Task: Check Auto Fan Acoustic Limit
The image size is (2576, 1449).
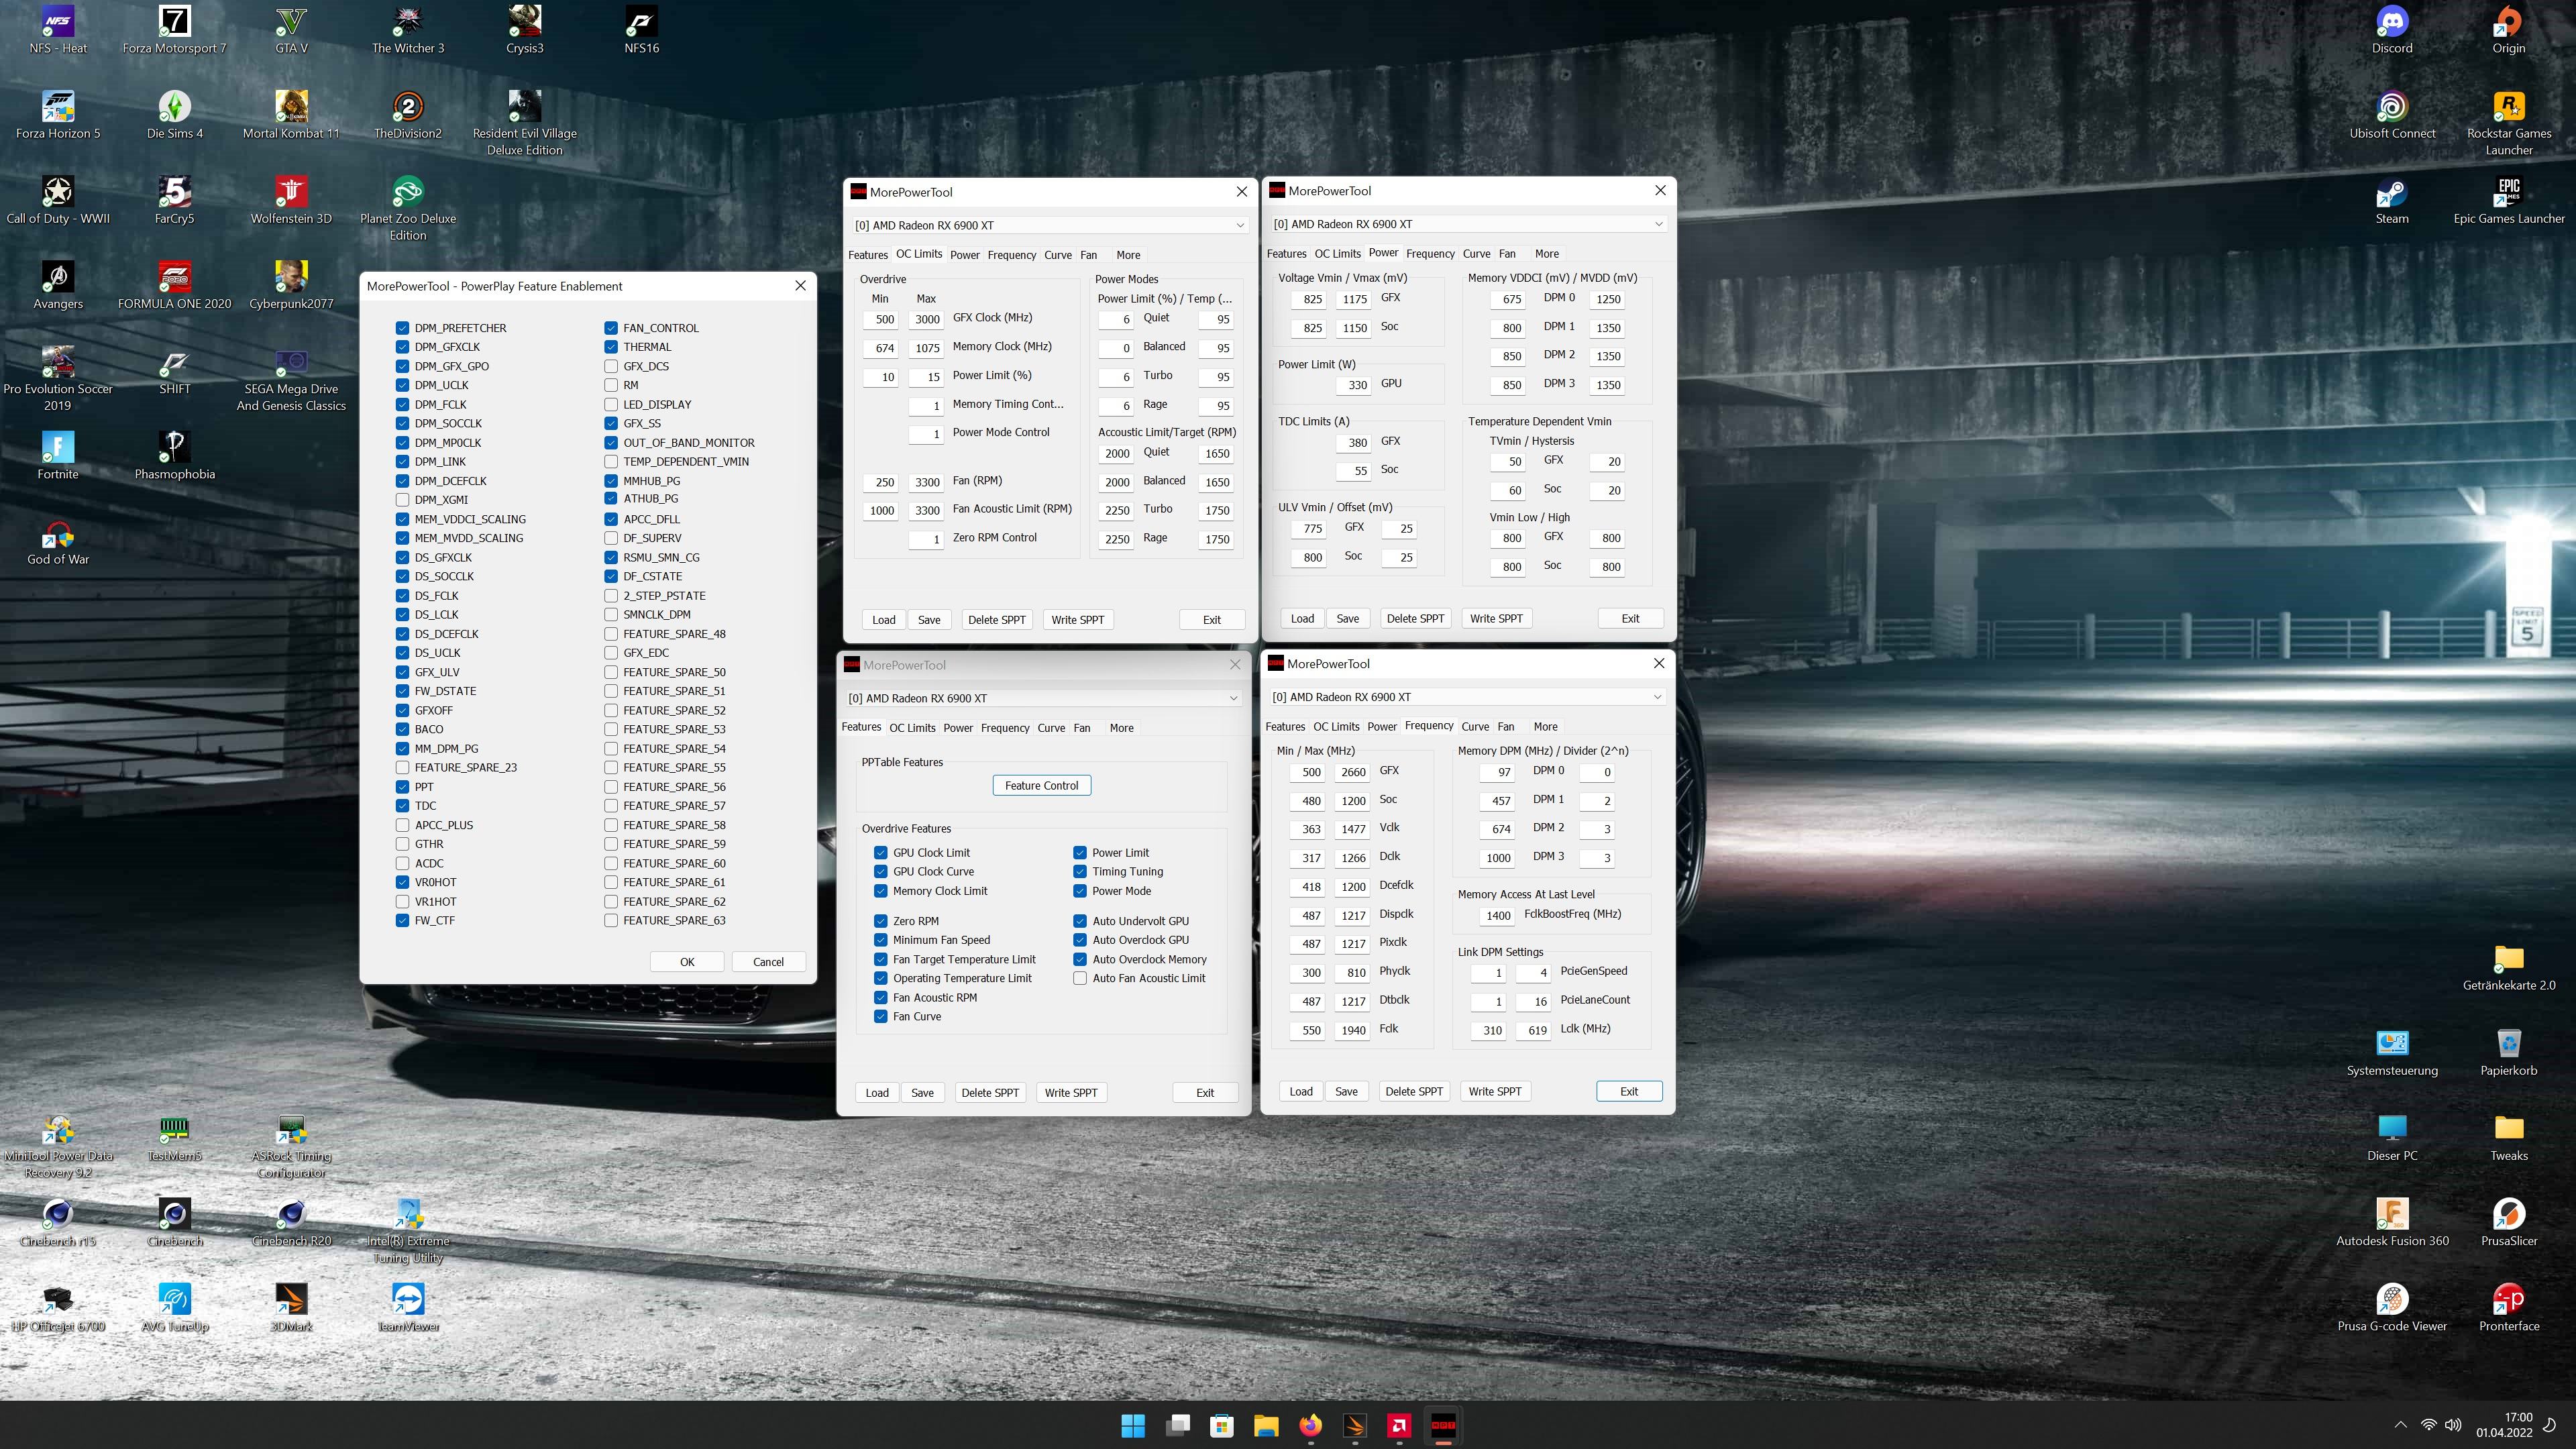Action: point(1080,978)
